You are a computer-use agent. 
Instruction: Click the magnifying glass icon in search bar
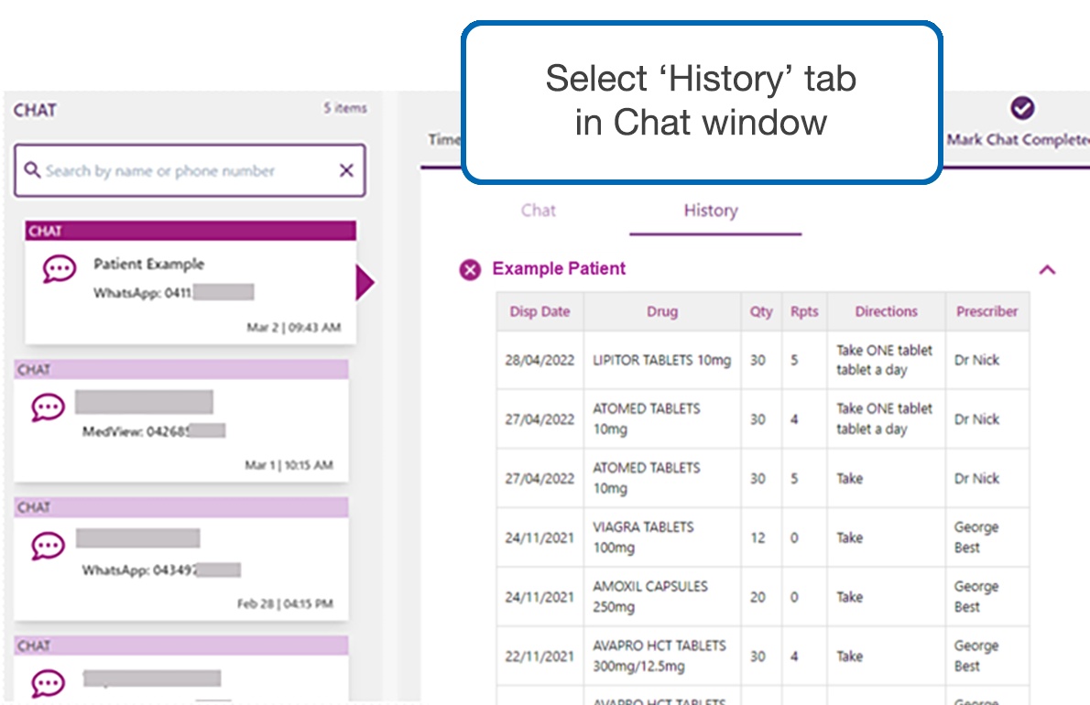pos(32,170)
